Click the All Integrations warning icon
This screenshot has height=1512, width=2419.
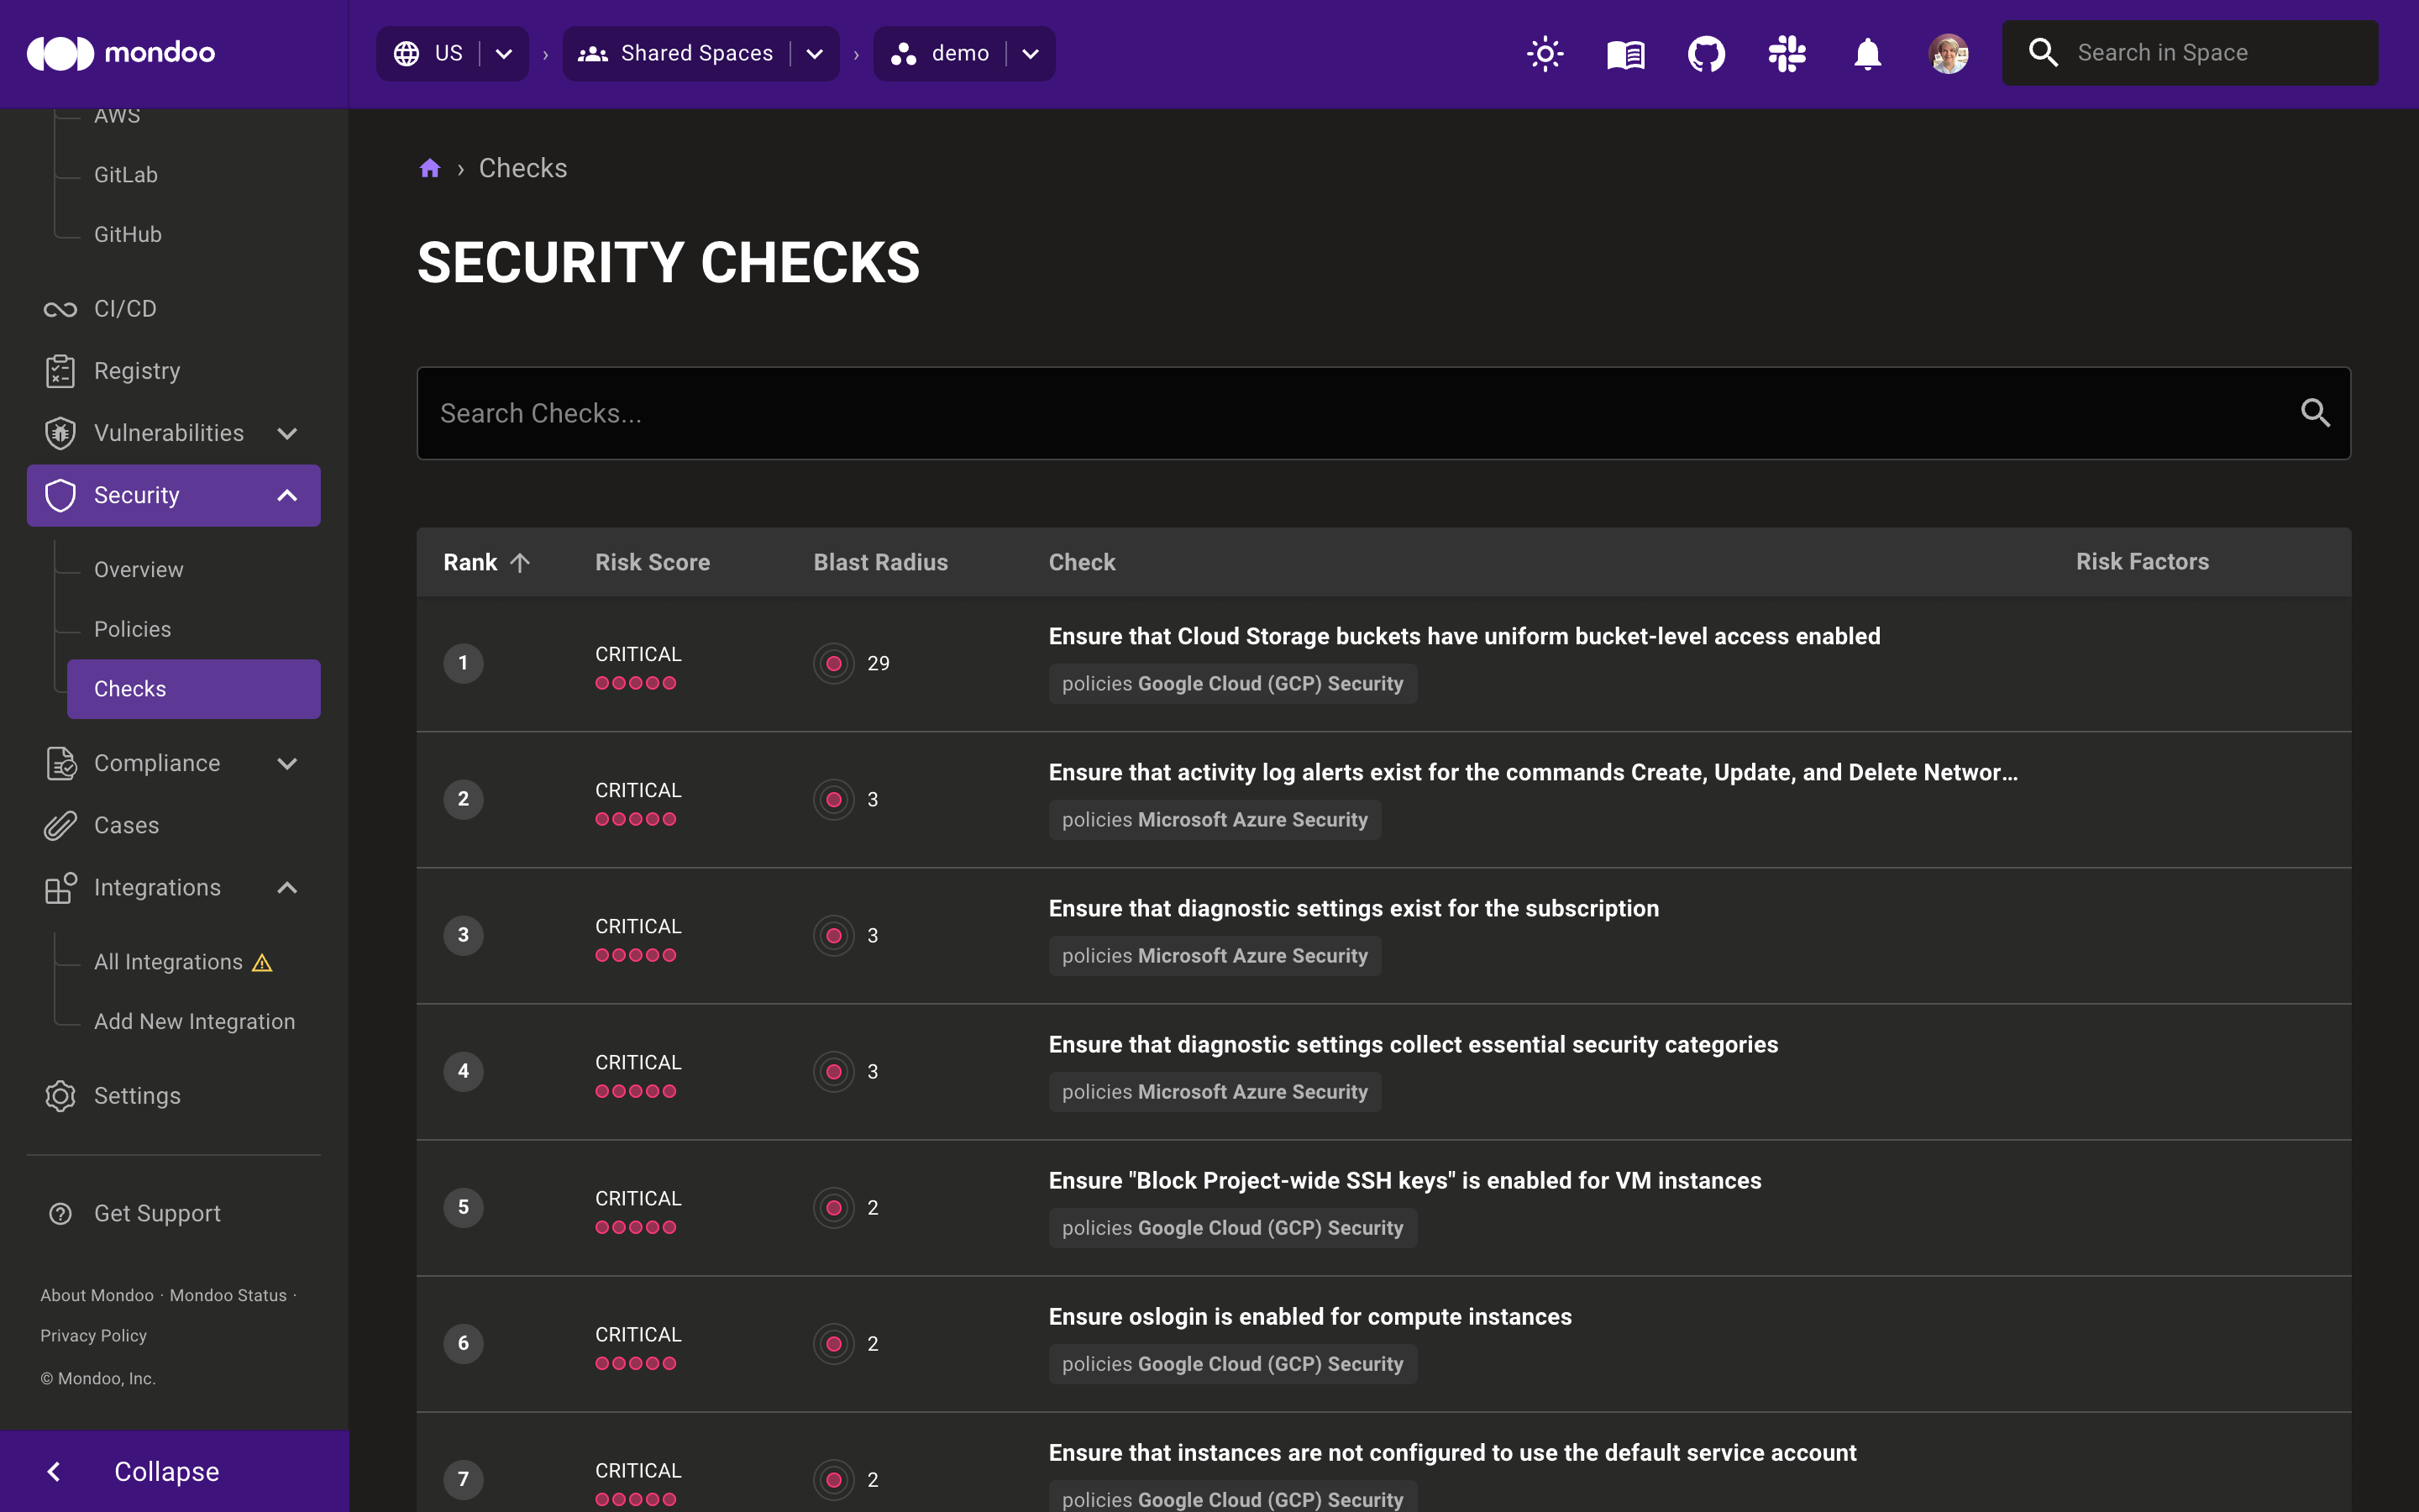(x=262, y=962)
